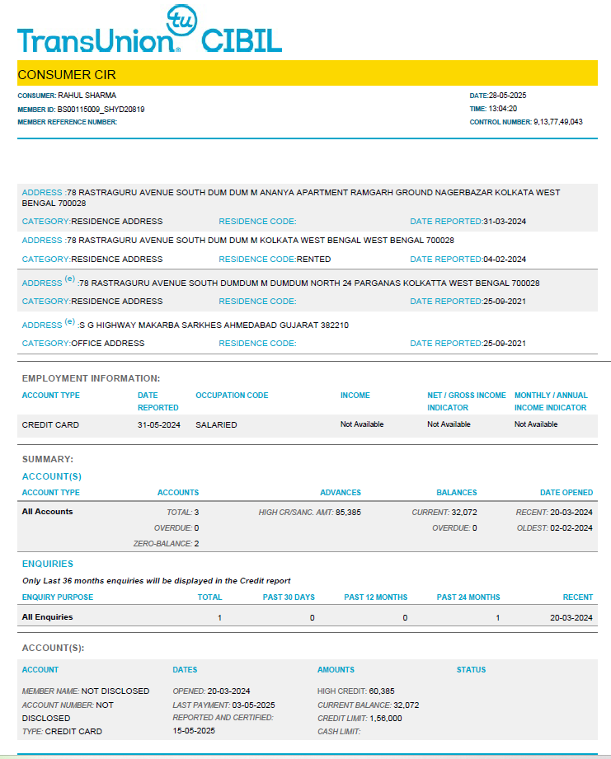Click the credit limit value 1,56,000
Image resolution: width=611 pixels, height=759 pixels.
tap(383, 718)
